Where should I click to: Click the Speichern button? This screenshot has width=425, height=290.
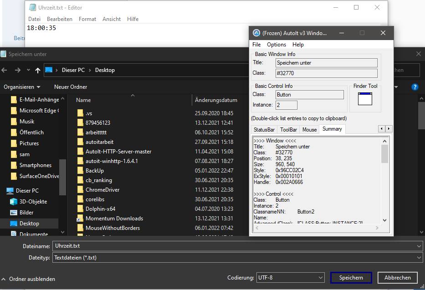pos(351,278)
